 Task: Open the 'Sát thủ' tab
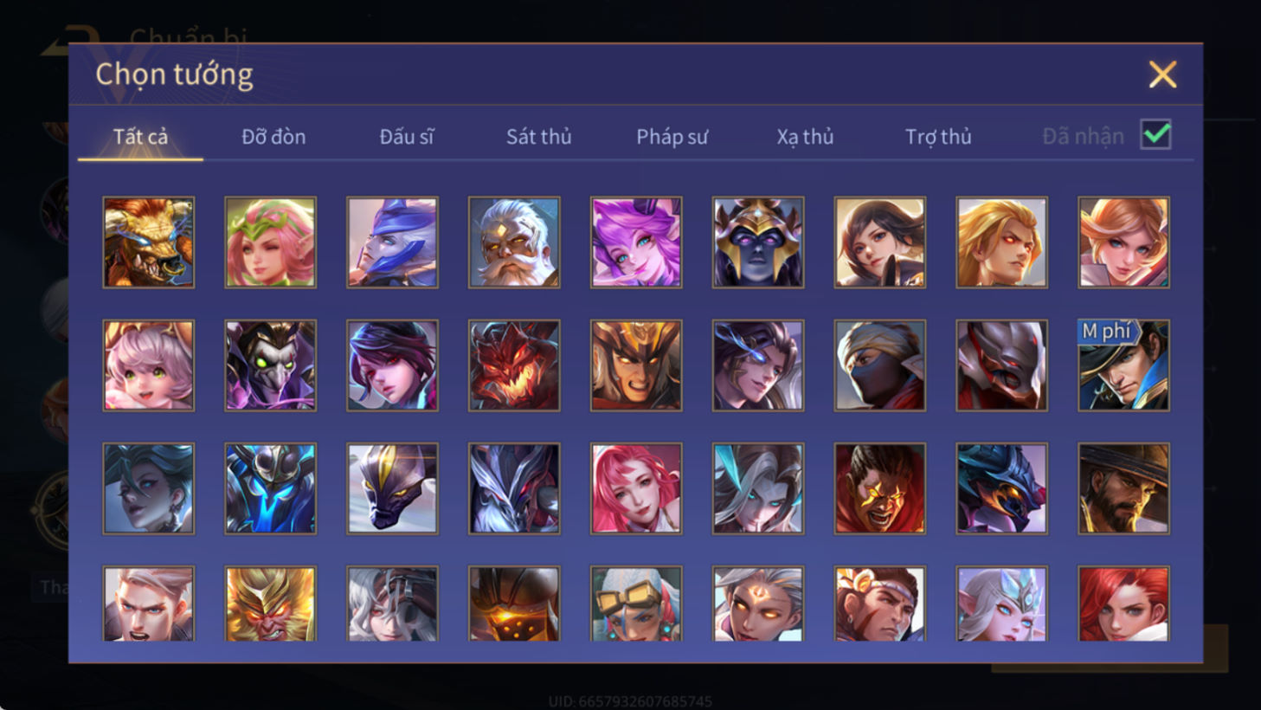click(x=538, y=137)
